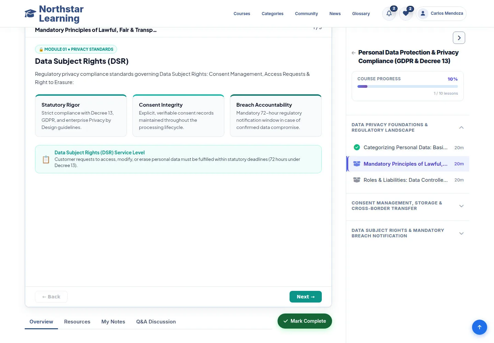Open the My Notes tab
494x343 pixels.
tap(113, 322)
